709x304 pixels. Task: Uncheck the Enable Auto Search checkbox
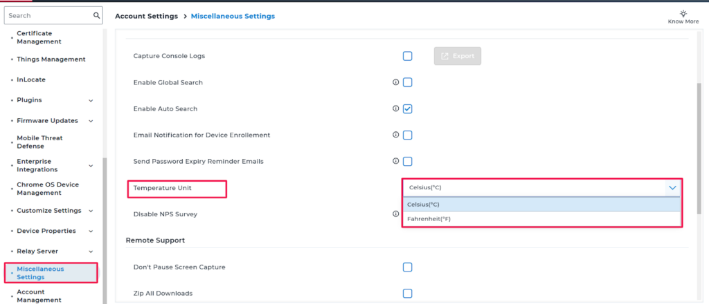coord(408,108)
